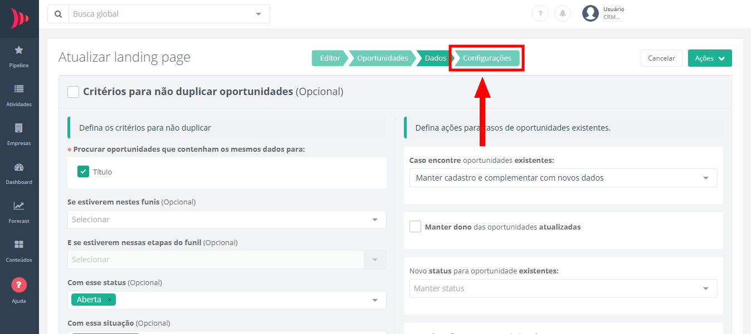The width and height of the screenshot is (751, 334).
Task: Open Forecast chart icon in sidebar
Action: tap(19, 206)
